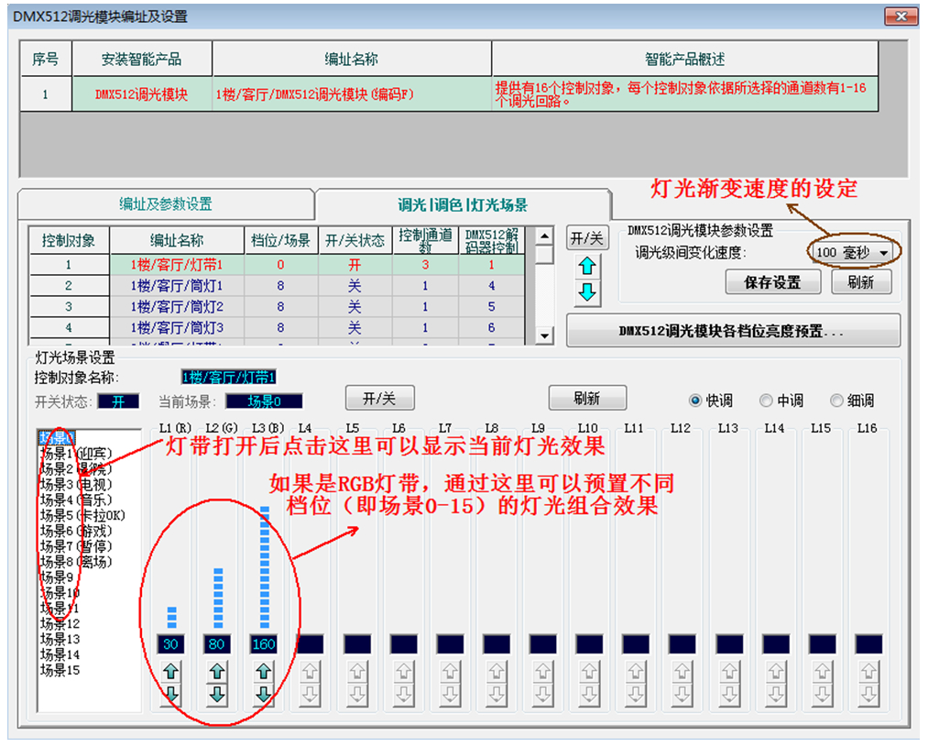This screenshot has height=747, width=928.
Task: Open the 调光级间变化速度 dropdown showing 100 毫秒
Action: click(x=852, y=253)
